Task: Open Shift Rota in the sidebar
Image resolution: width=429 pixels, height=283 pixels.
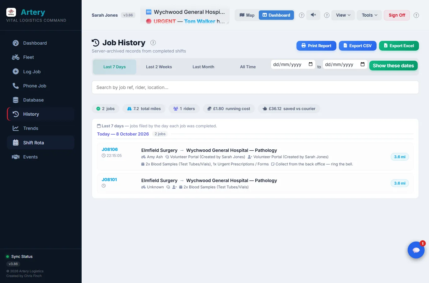Action: pos(41,143)
